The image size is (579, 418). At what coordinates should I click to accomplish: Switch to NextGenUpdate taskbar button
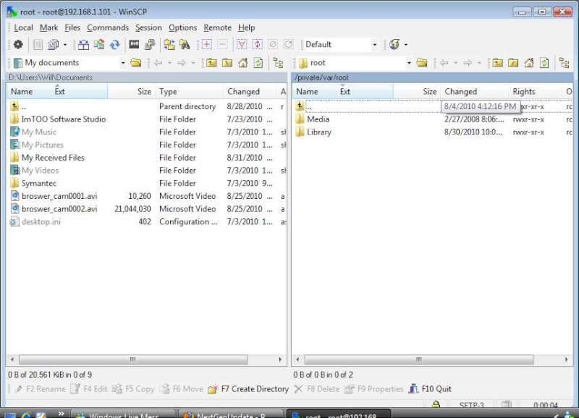click(231, 414)
